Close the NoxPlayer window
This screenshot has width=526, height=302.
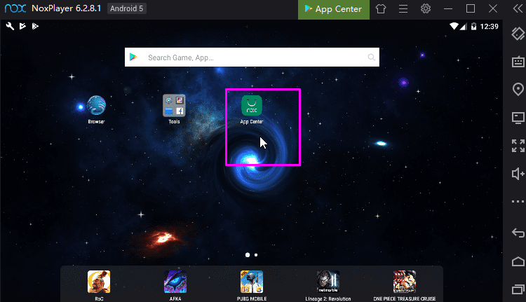click(x=493, y=8)
